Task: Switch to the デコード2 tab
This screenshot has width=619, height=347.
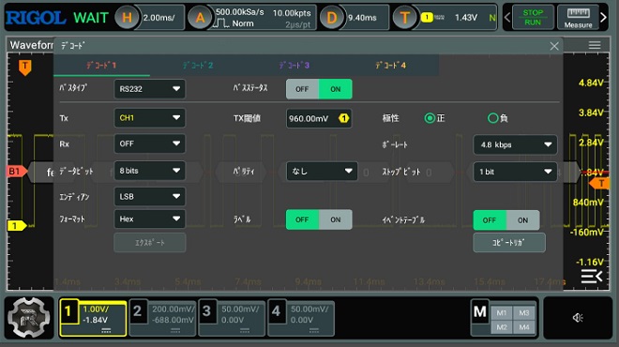Action: coord(198,66)
